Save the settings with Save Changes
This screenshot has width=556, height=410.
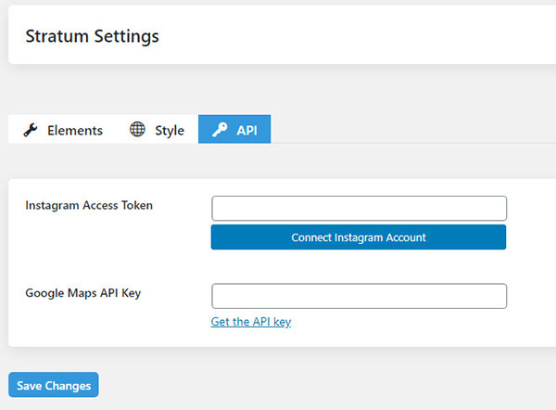54,385
